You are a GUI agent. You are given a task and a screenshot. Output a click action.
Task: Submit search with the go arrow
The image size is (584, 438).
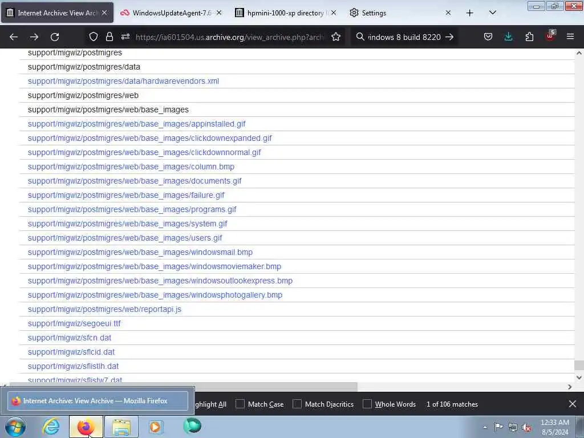pyautogui.click(x=449, y=37)
